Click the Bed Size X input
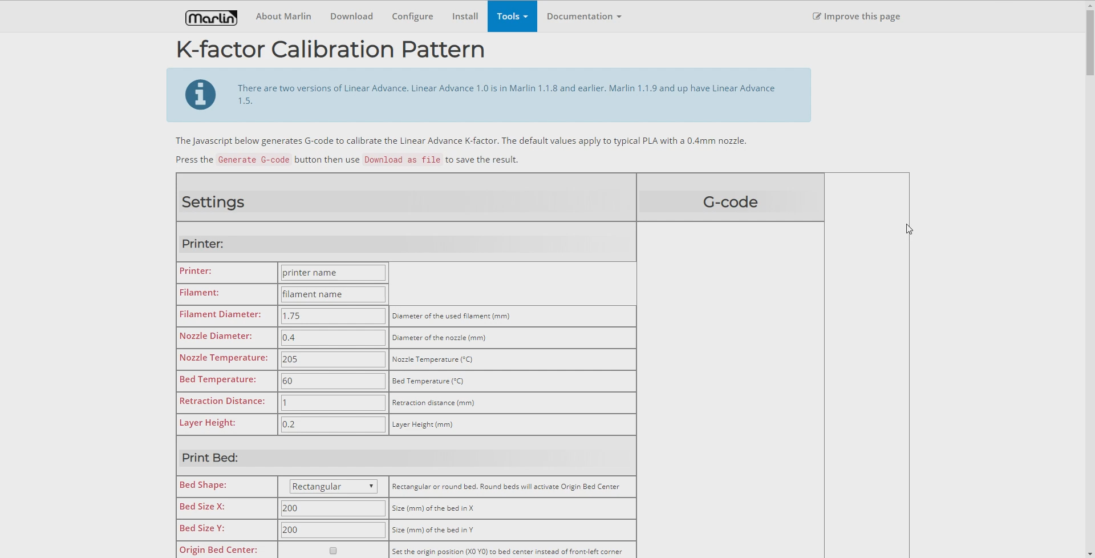 coord(333,508)
